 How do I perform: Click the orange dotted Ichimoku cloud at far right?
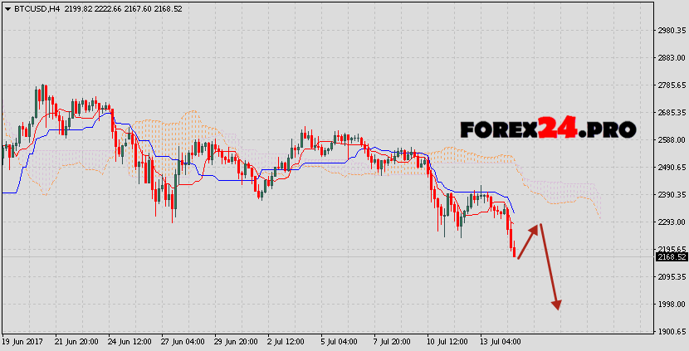pos(581,195)
